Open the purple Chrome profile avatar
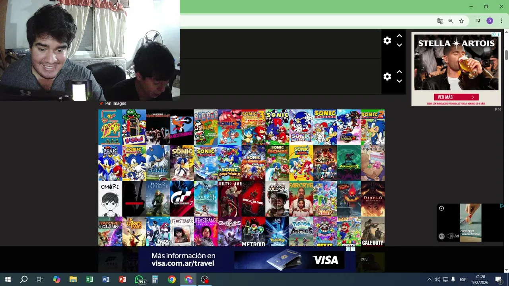The height and width of the screenshot is (286, 509). 490,21
